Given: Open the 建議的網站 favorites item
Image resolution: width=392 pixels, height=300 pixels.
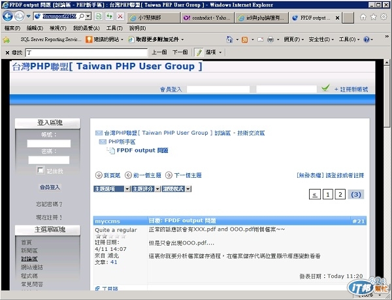Looking at the screenshot, I should tap(105, 39).
